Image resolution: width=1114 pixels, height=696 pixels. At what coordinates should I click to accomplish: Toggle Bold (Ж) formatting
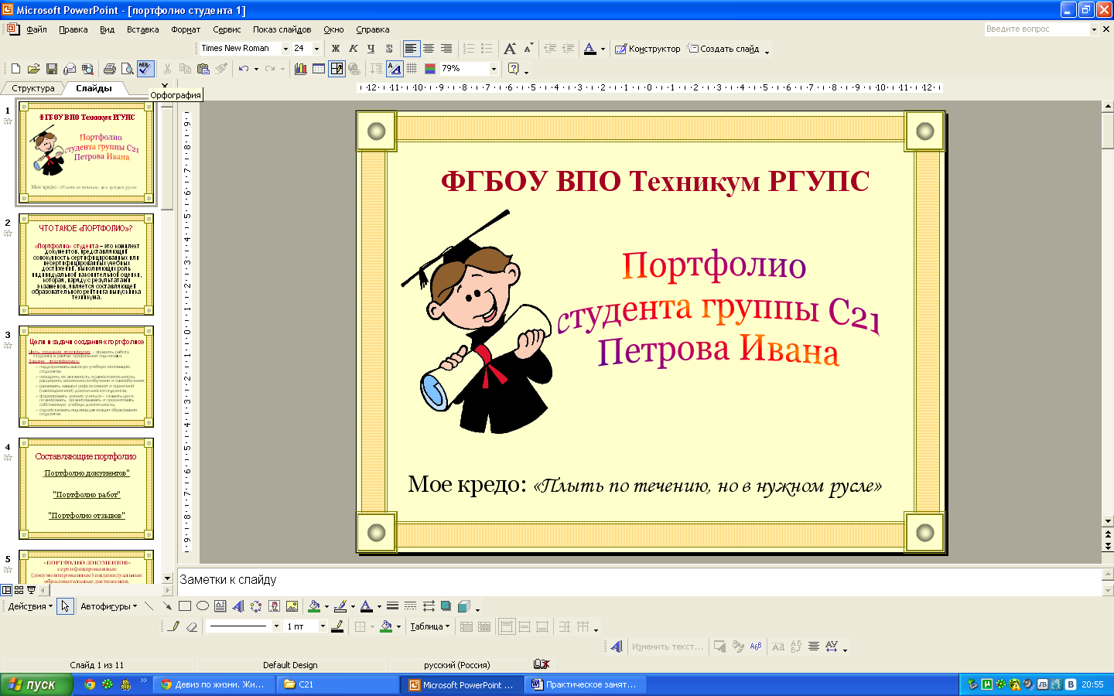point(335,49)
